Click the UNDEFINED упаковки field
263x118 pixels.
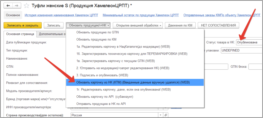pos(242,50)
